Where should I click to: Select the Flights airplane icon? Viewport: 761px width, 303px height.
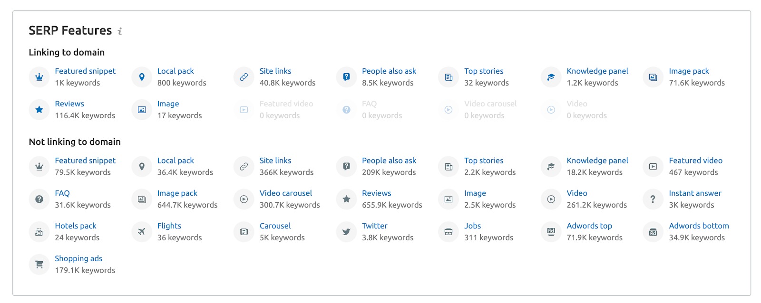click(141, 232)
